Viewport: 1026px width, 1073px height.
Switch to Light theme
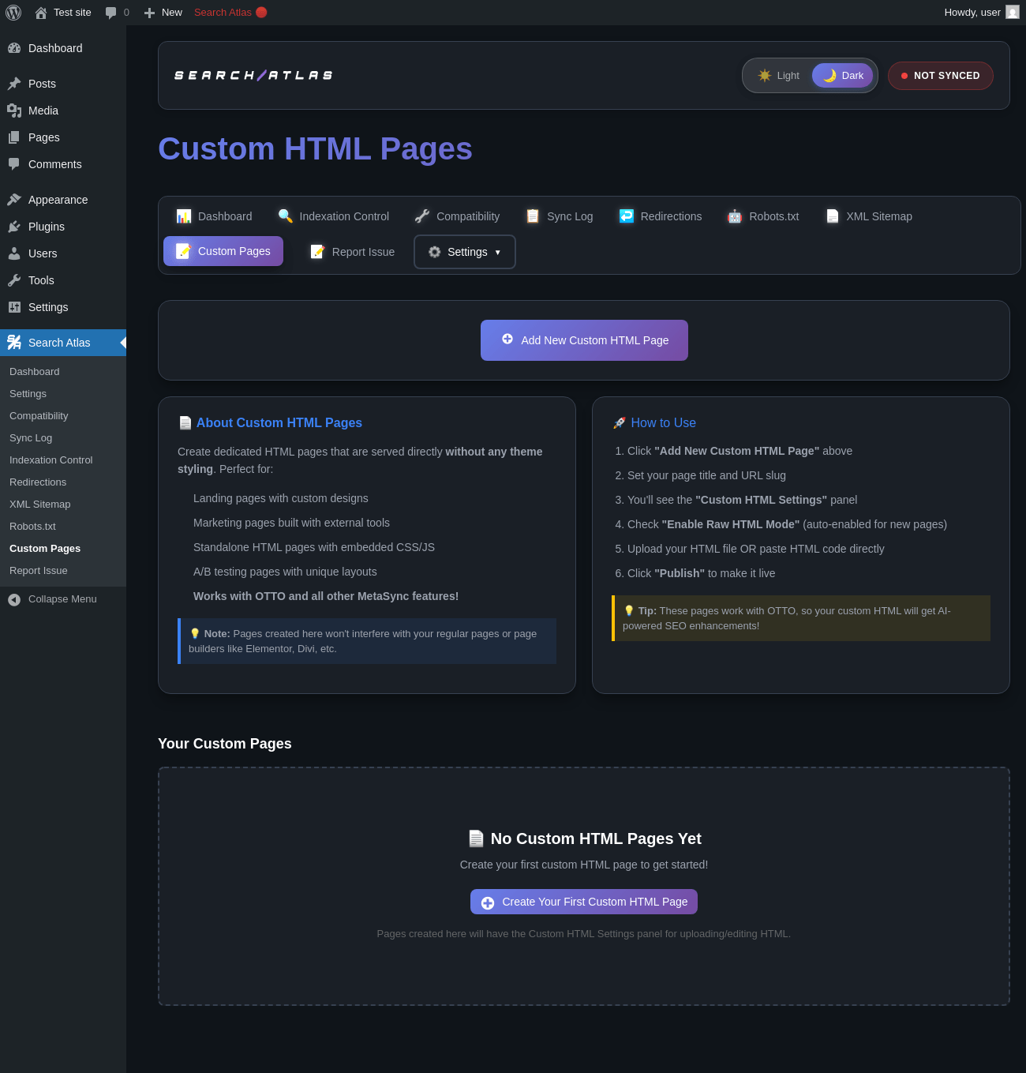[x=778, y=76]
